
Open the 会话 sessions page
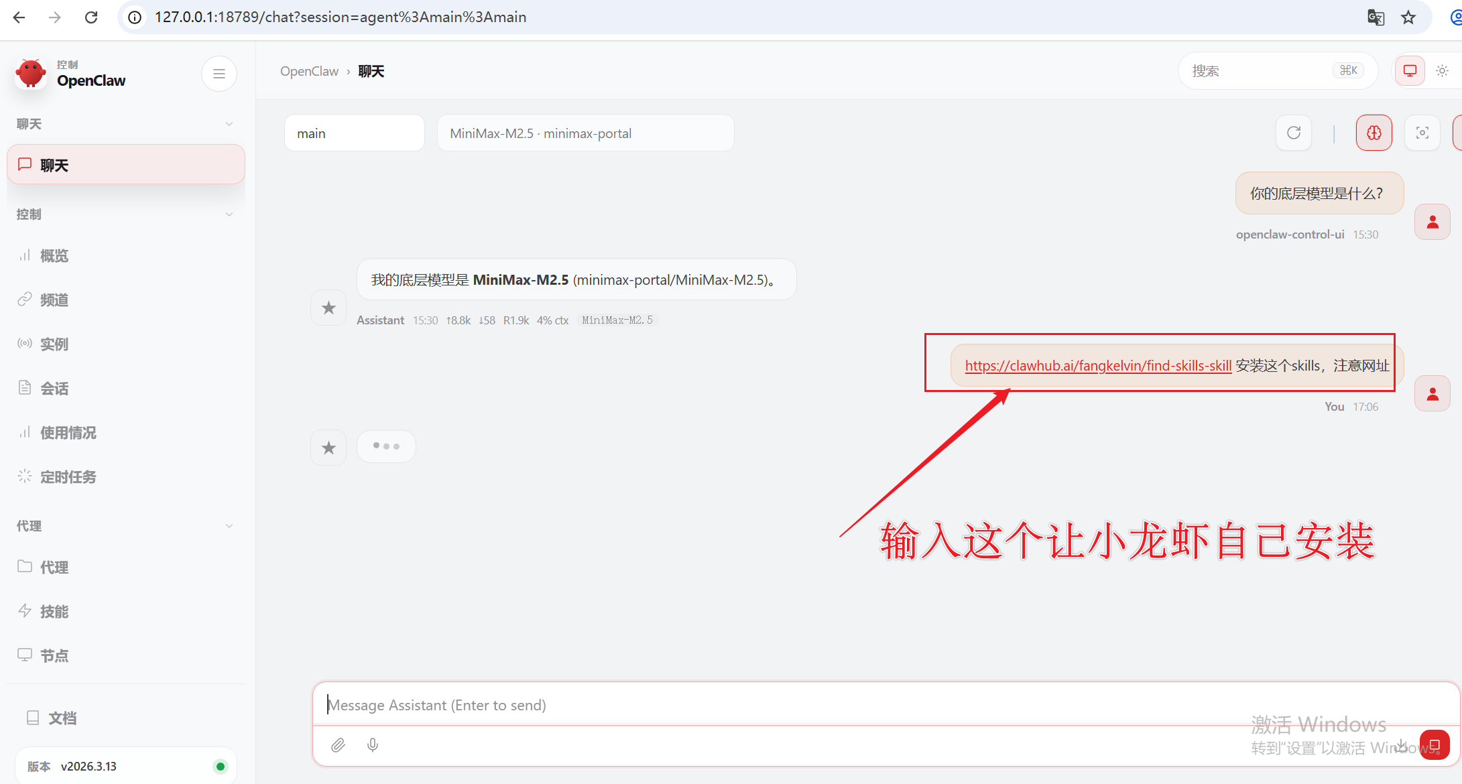click(x=126, y=389)
